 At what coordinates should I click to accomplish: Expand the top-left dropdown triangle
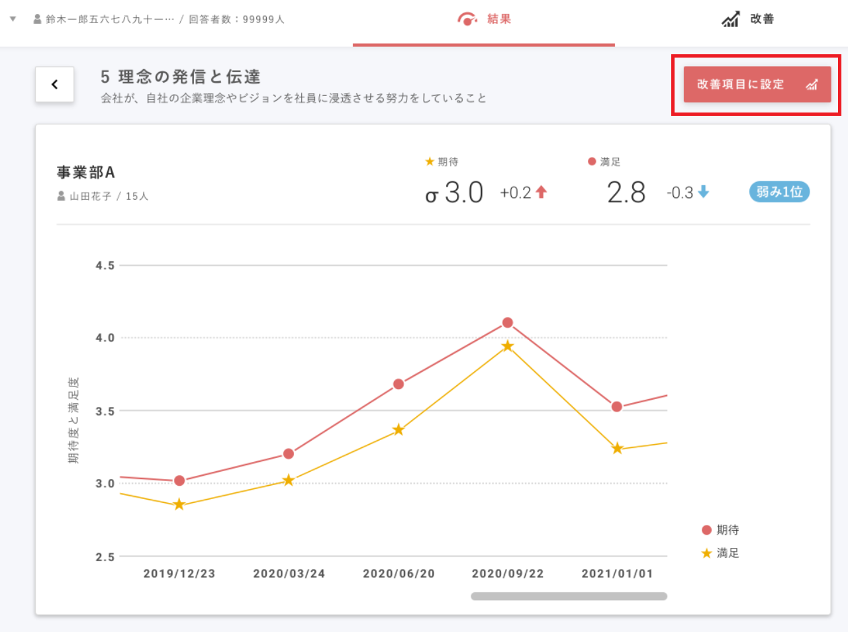(x=13, y=19)
